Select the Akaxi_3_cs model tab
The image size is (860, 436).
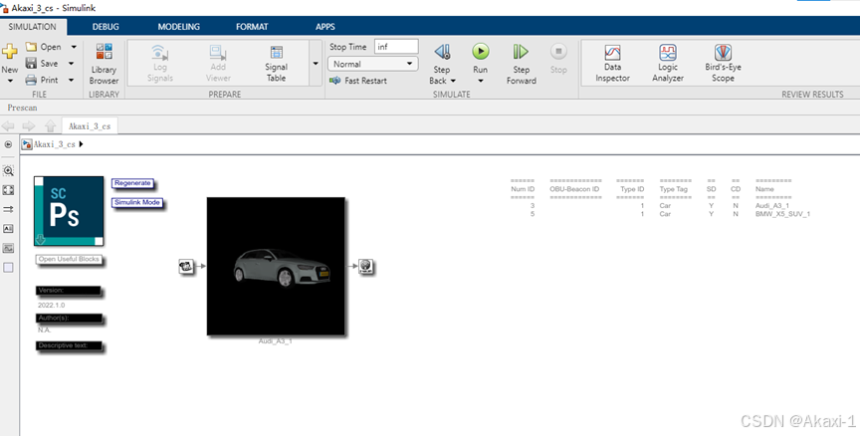click(90, 126)
